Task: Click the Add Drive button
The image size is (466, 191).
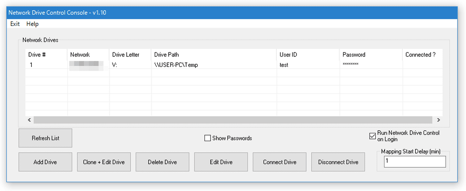Action: [46, 162]
